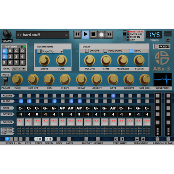
Task: Select pattern bank D
Action: [x=22, y=51]
